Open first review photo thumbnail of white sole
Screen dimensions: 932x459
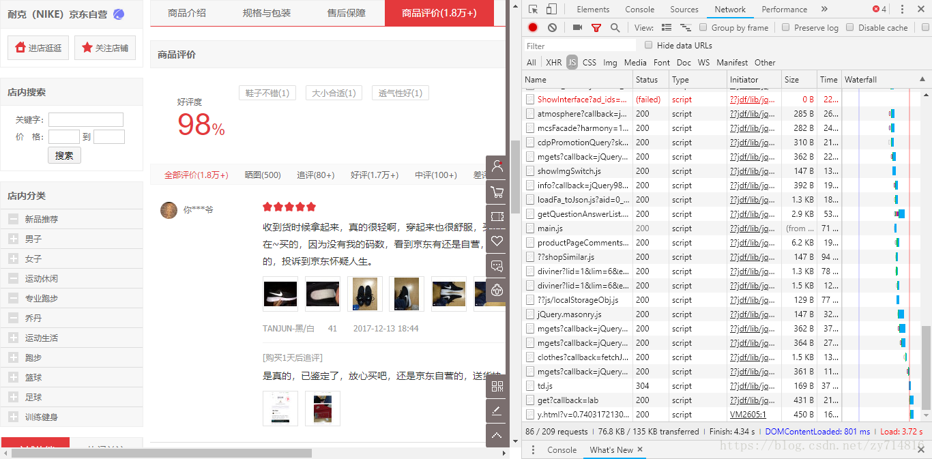[323, 294]
